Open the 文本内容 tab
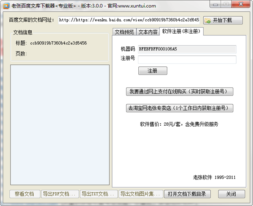 [x=148, y=32]
